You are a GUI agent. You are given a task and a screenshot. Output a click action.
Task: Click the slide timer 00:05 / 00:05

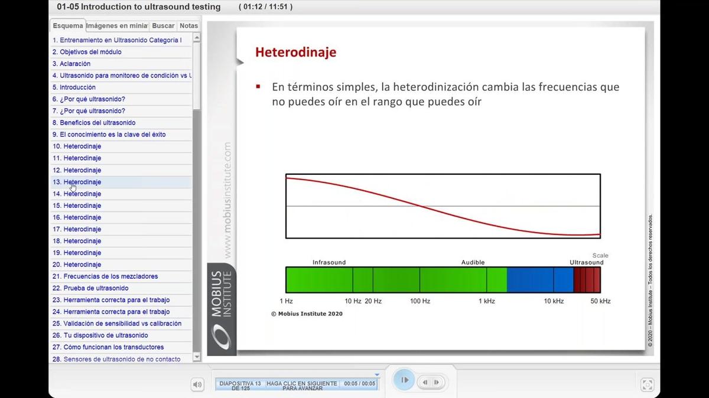click(x=360, y=383)
